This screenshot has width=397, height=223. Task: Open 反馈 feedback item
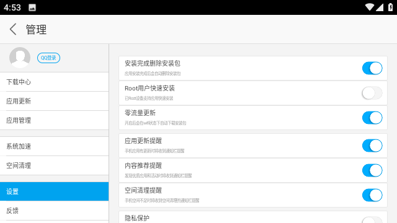(54, 211)
